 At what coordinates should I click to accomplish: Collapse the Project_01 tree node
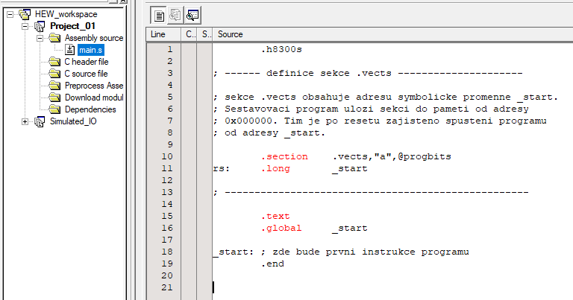[25, 26]
